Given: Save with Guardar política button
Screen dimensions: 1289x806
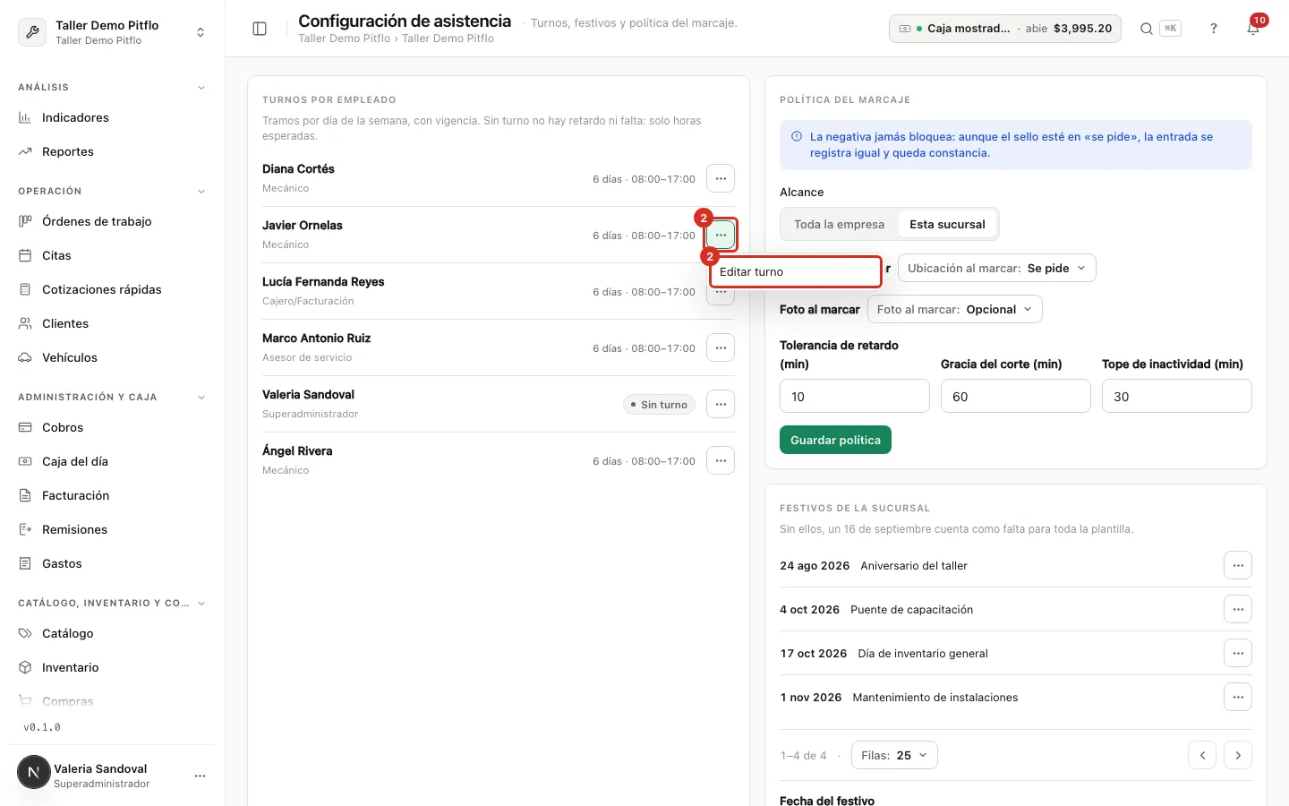Looking at the screenshot, I should coord(835,440).
